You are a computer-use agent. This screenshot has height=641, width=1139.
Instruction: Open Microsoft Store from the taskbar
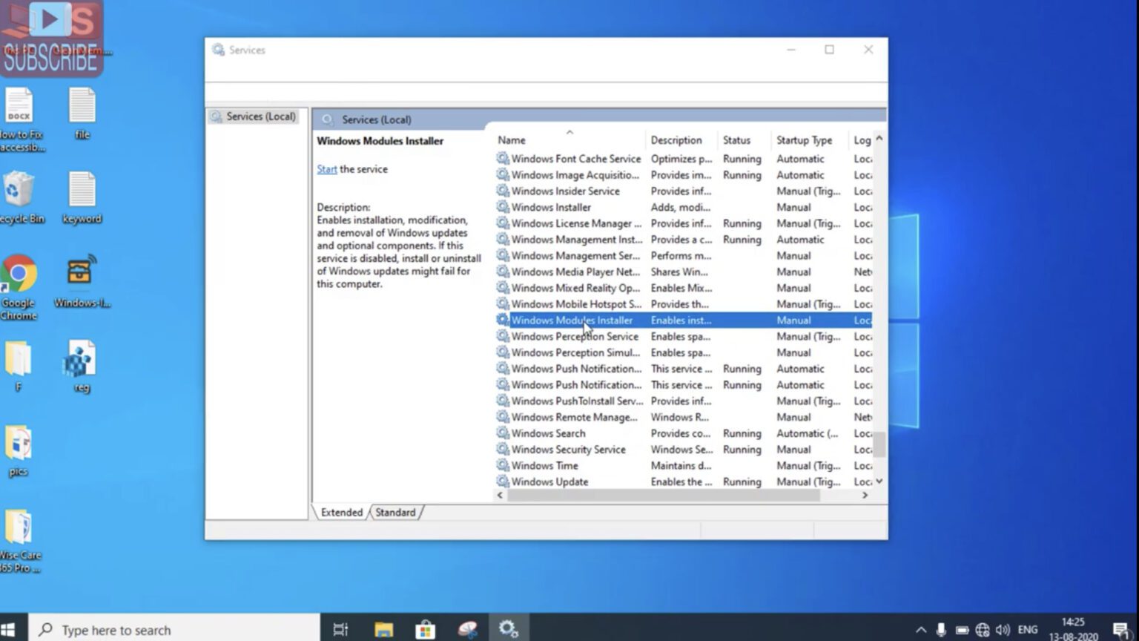point(426,630)
